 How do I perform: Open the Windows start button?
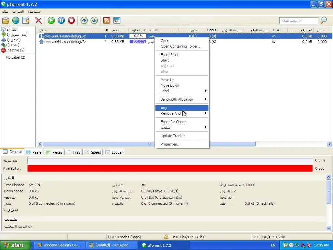[x=15, y=245]
